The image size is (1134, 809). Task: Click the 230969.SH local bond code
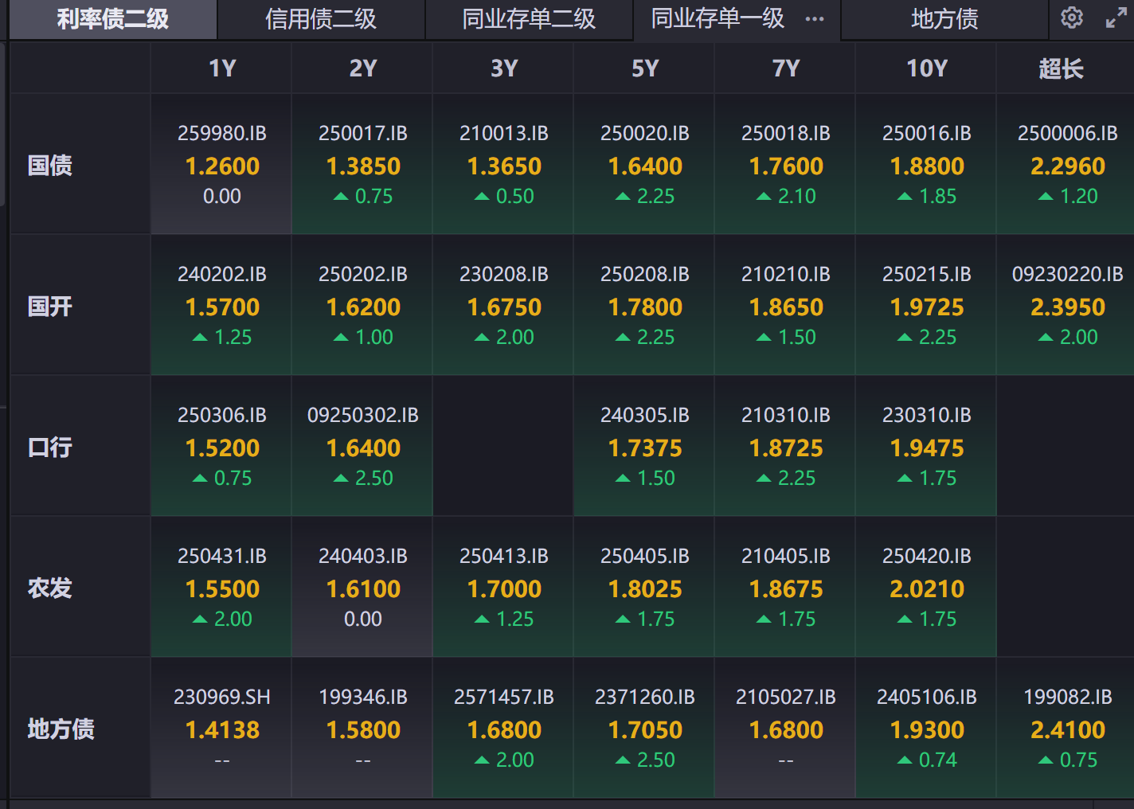(x=222, y=698)
